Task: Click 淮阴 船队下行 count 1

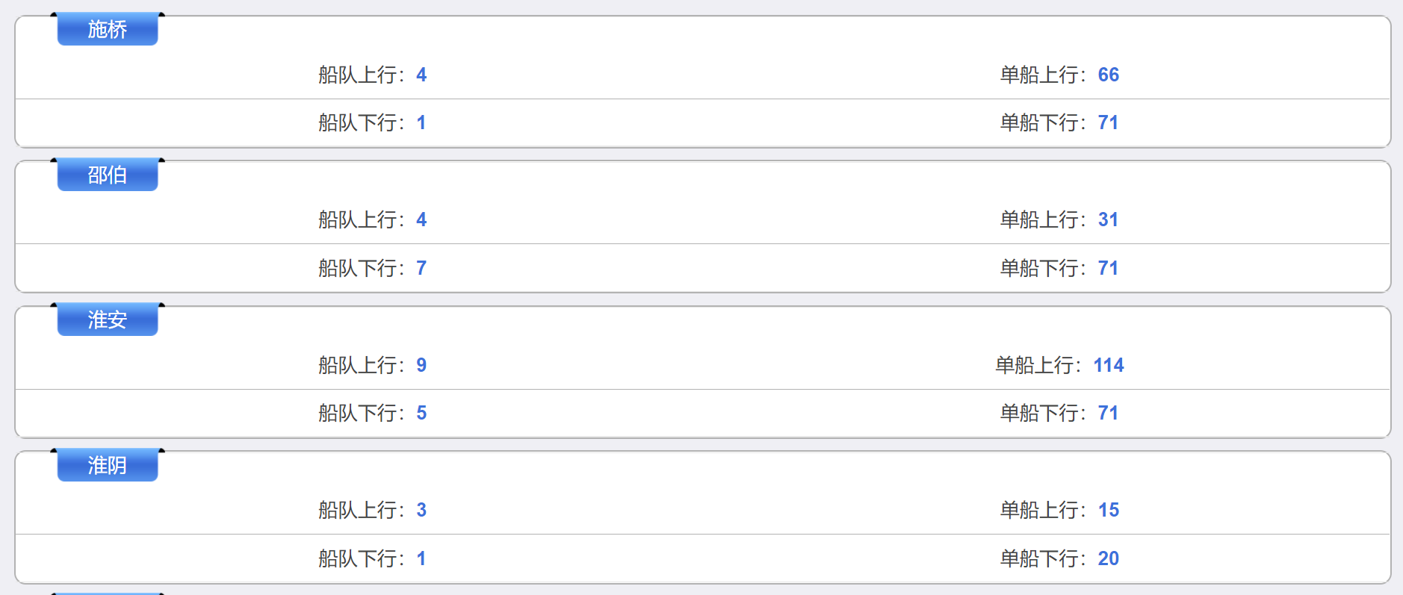Action: click(421, 558)
